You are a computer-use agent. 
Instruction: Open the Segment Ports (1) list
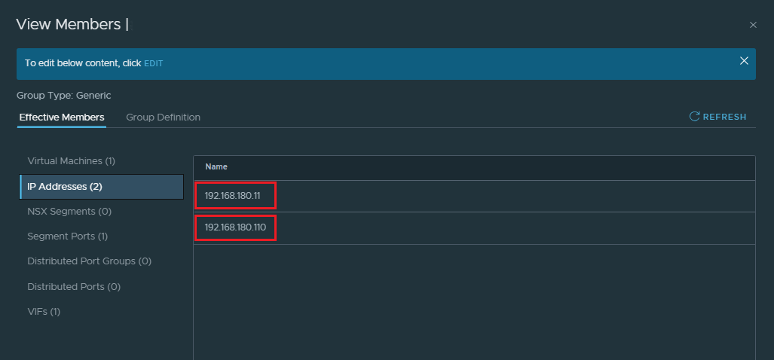(67, 236)
